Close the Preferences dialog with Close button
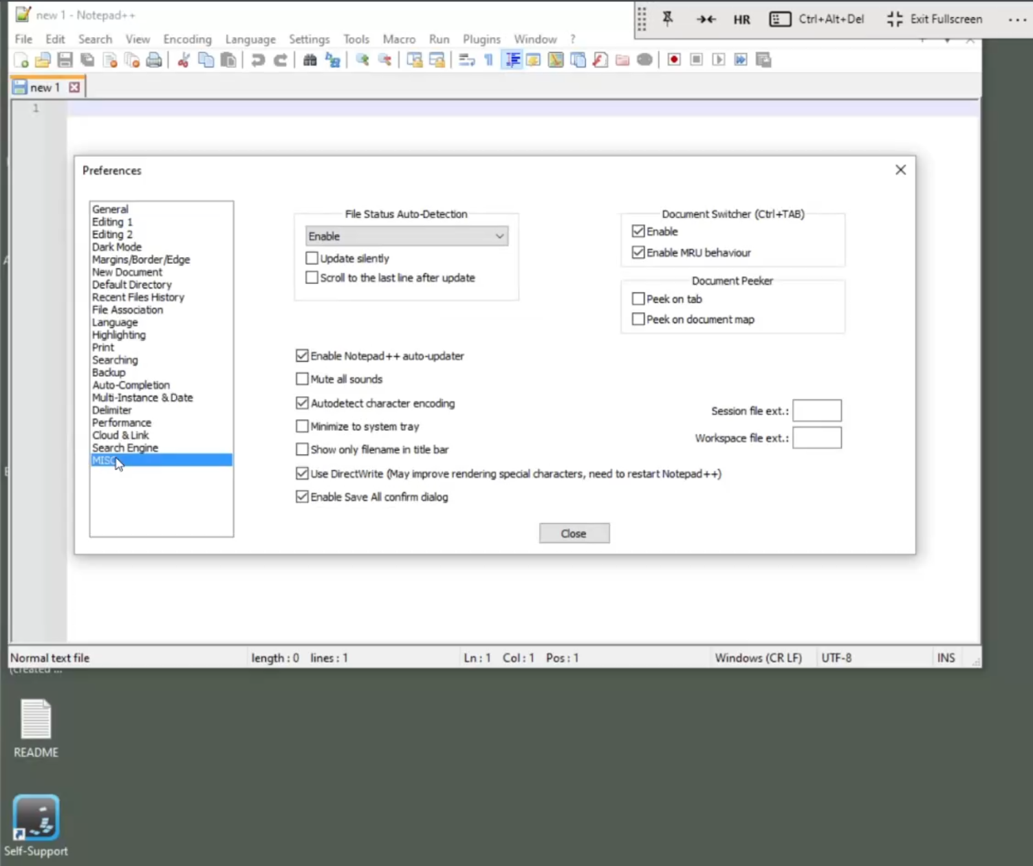This screenshot has height=866, width=1033. point(574,533)
